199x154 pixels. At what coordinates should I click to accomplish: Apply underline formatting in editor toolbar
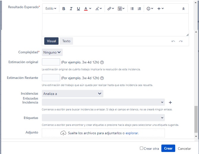click(x=78, y=9)
